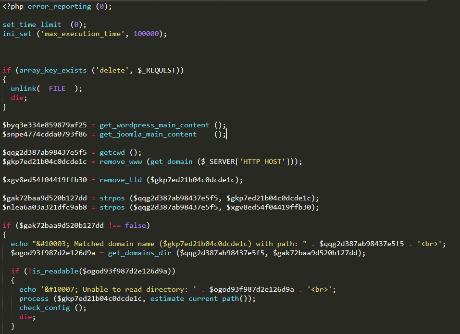
Task: Click the <?php opening tag
Action: (x=13, y=6)
